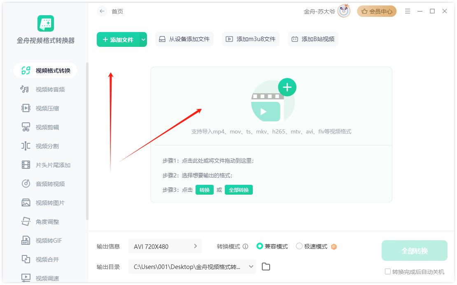Select the 极速模式 radio button
The height and width of the screenshot is (285, 457).
[x=299, y=246]
